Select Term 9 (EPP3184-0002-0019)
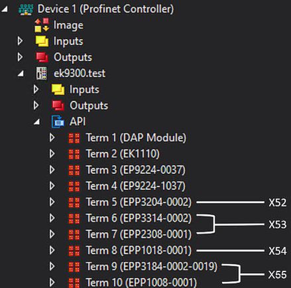The width and height of the screenshot is (291, 288). coord(152,267)
